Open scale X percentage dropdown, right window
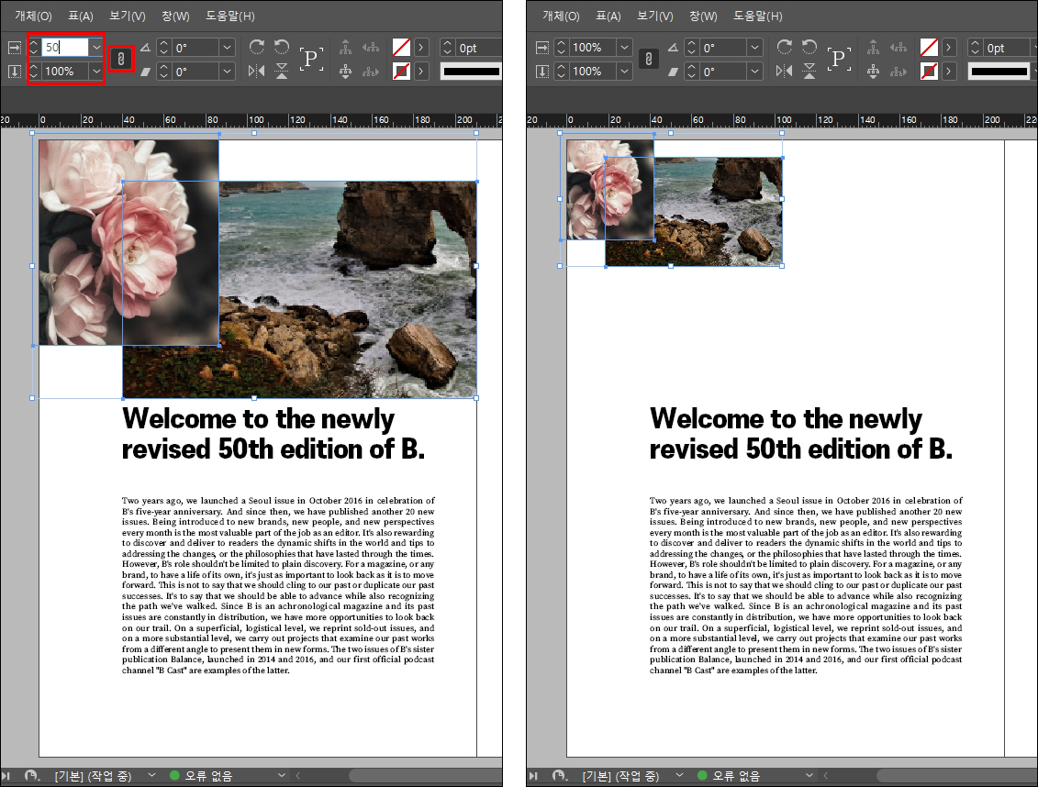The width and height of the screenshot is (1038, 787). 624,48
